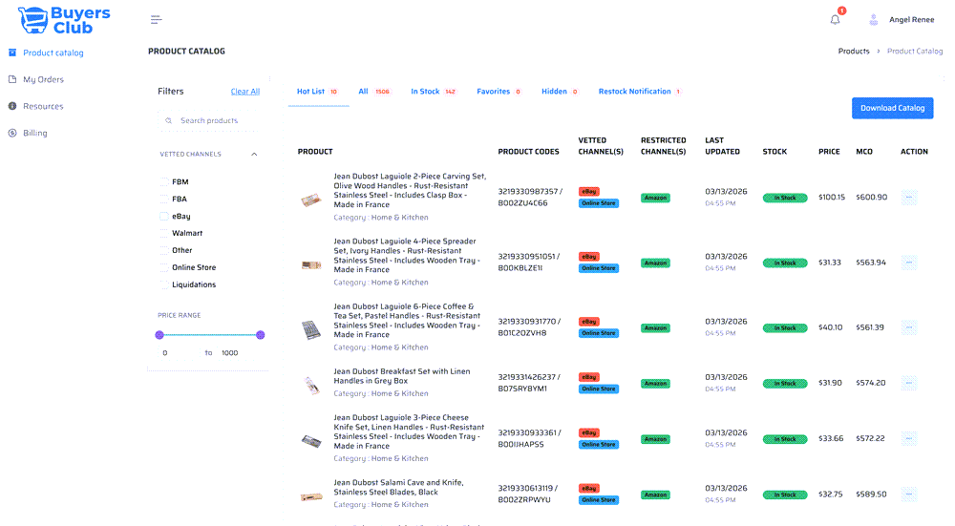Viewport: 955px width, 526px height.
Task: Switch to the In Stock tab
Action: click(x=434, y=92)
